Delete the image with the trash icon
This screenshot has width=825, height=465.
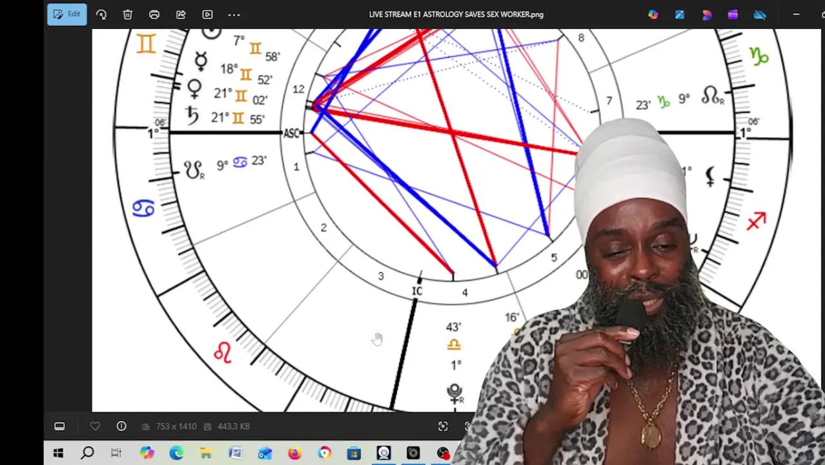pyautogui.click(x=128, y=14)
